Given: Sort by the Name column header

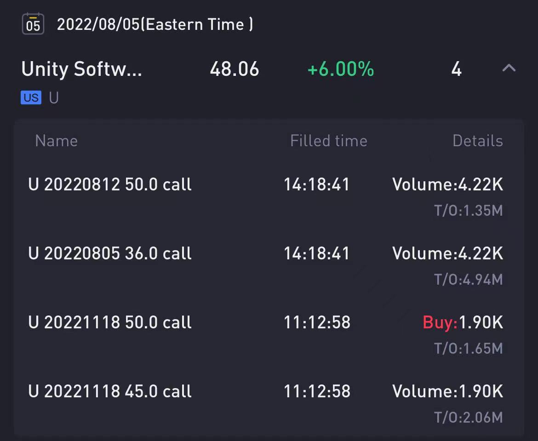Looking at the screenshot, I should [x=57, y=141].
